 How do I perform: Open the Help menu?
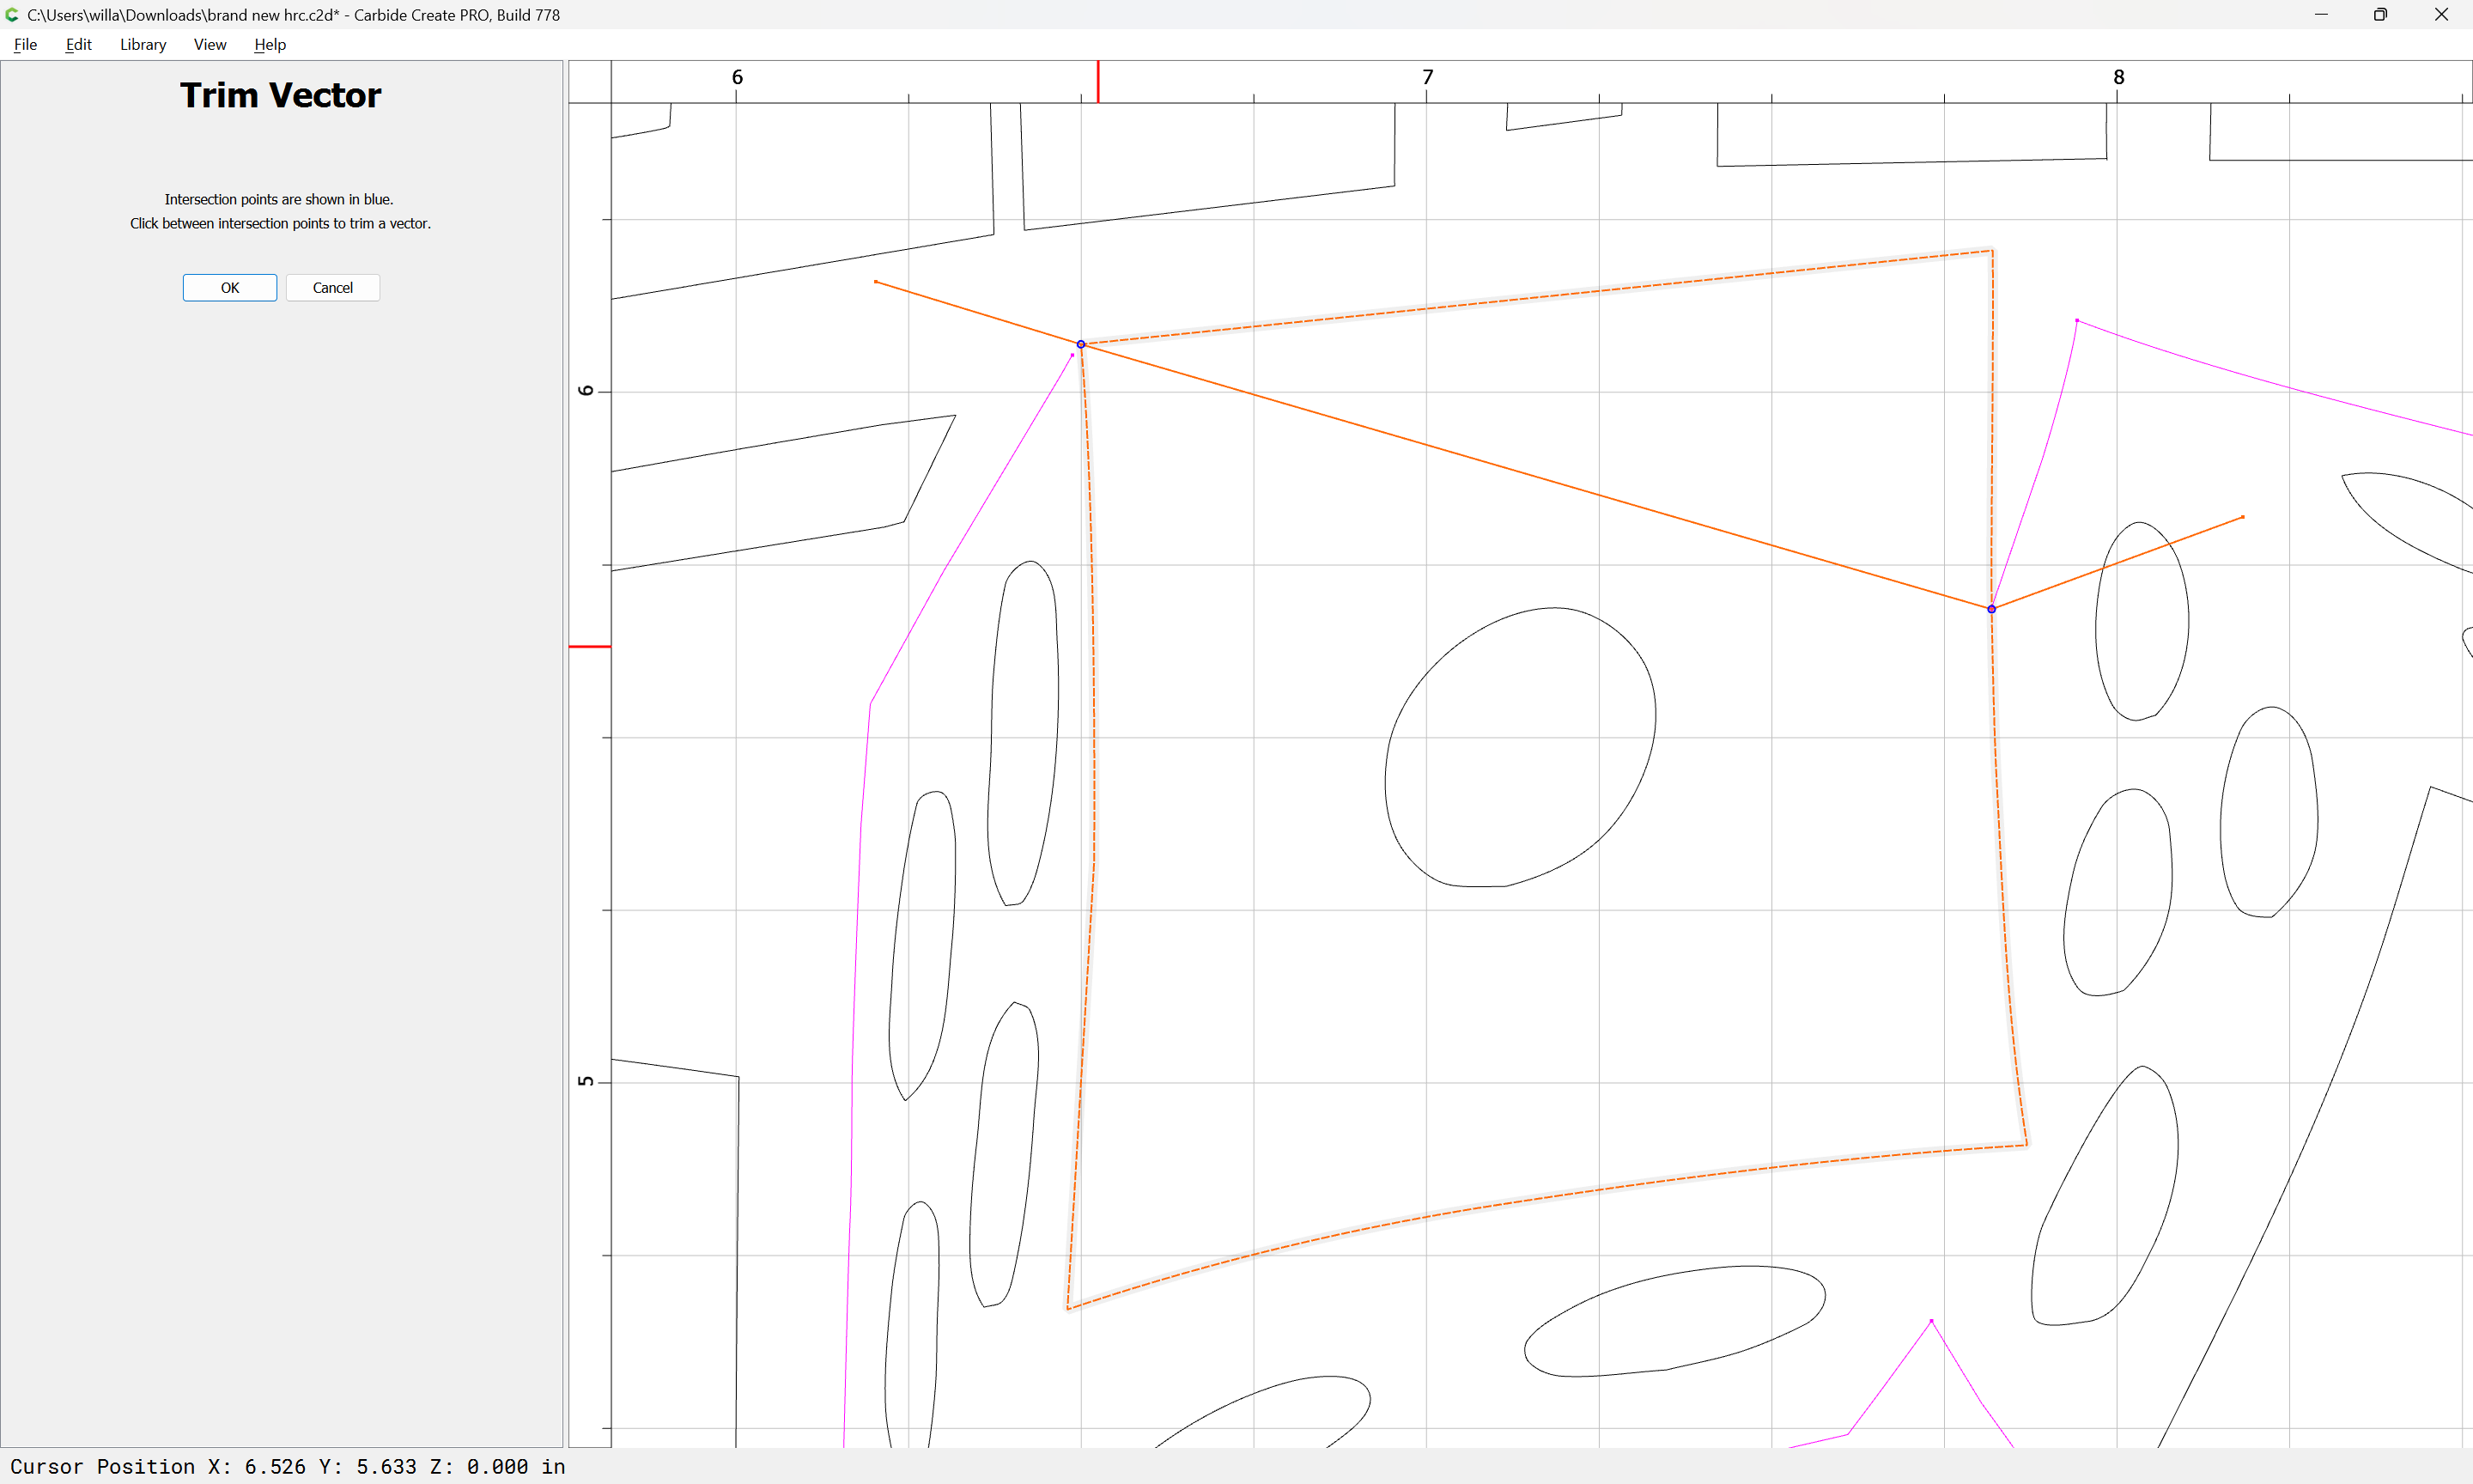(270, 44)
